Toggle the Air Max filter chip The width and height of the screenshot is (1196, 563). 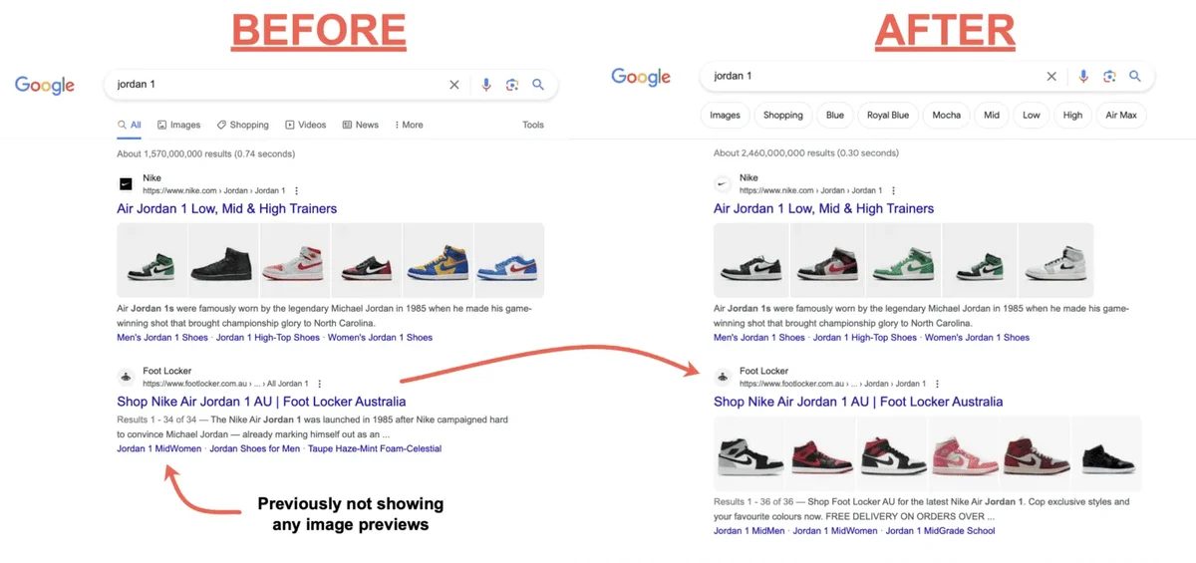pos(1121,116)
